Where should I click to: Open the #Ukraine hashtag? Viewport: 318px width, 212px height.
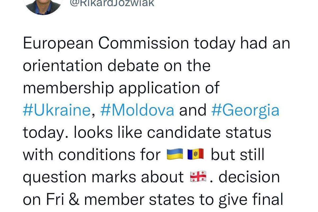tap(57, 110)
